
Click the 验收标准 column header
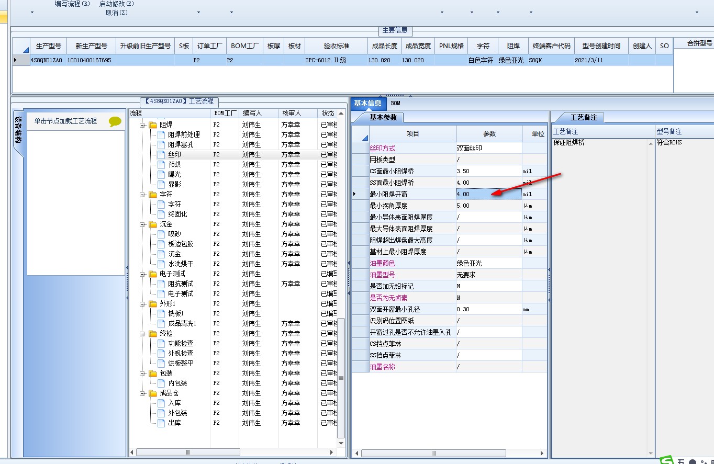tap(337, 46)
